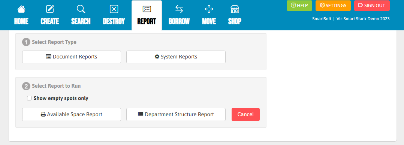Run the Available Space Report
Viewport: 404px width, 145px height.
pos(71,114)
